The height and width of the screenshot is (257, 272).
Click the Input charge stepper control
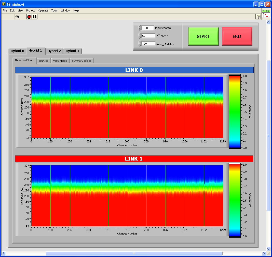(140, 28)
